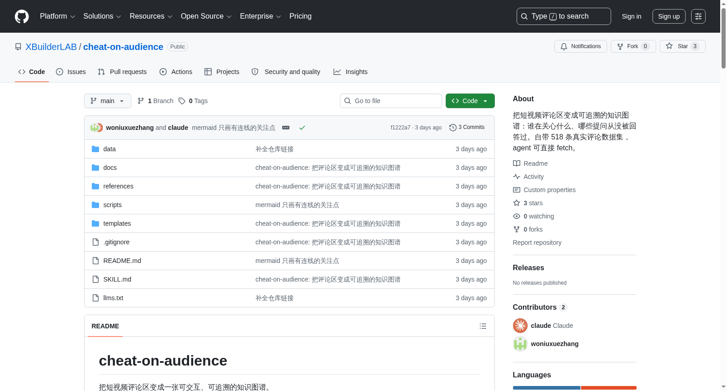The width and height of the screenshot is (727, 391).
Task: Click the blue language bar segment
Action: (547, 388)
